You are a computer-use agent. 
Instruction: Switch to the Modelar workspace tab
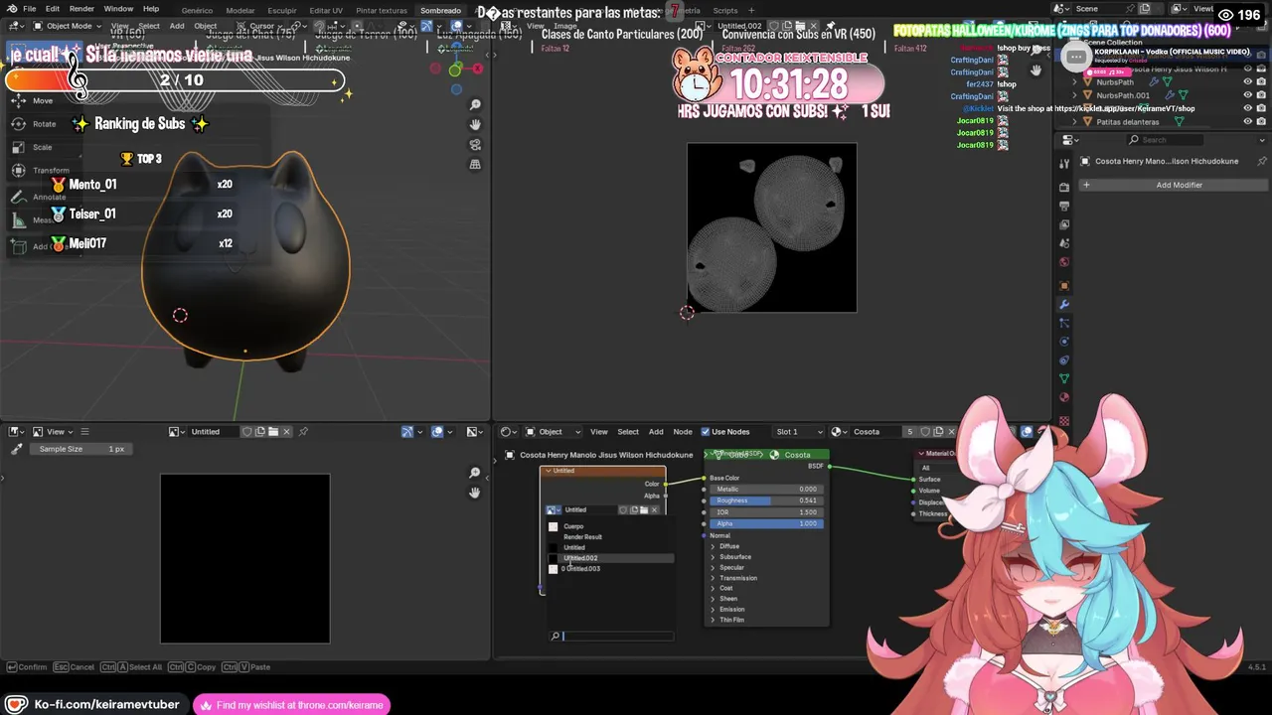(x=240, y=10)
